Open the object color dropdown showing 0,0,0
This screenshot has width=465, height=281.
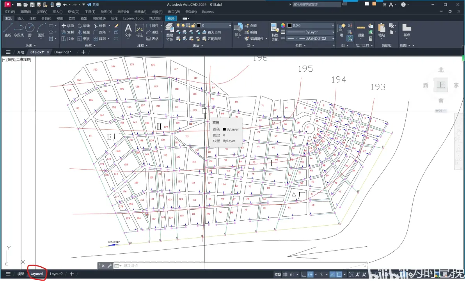pyautogui.click(x=311, y=25)
